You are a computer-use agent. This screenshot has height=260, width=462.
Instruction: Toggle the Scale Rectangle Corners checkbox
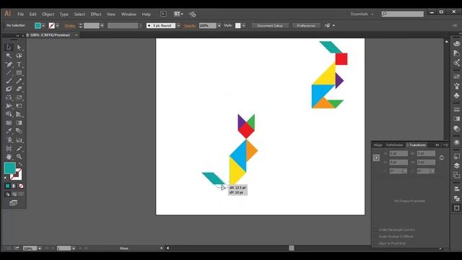(375, 230)
